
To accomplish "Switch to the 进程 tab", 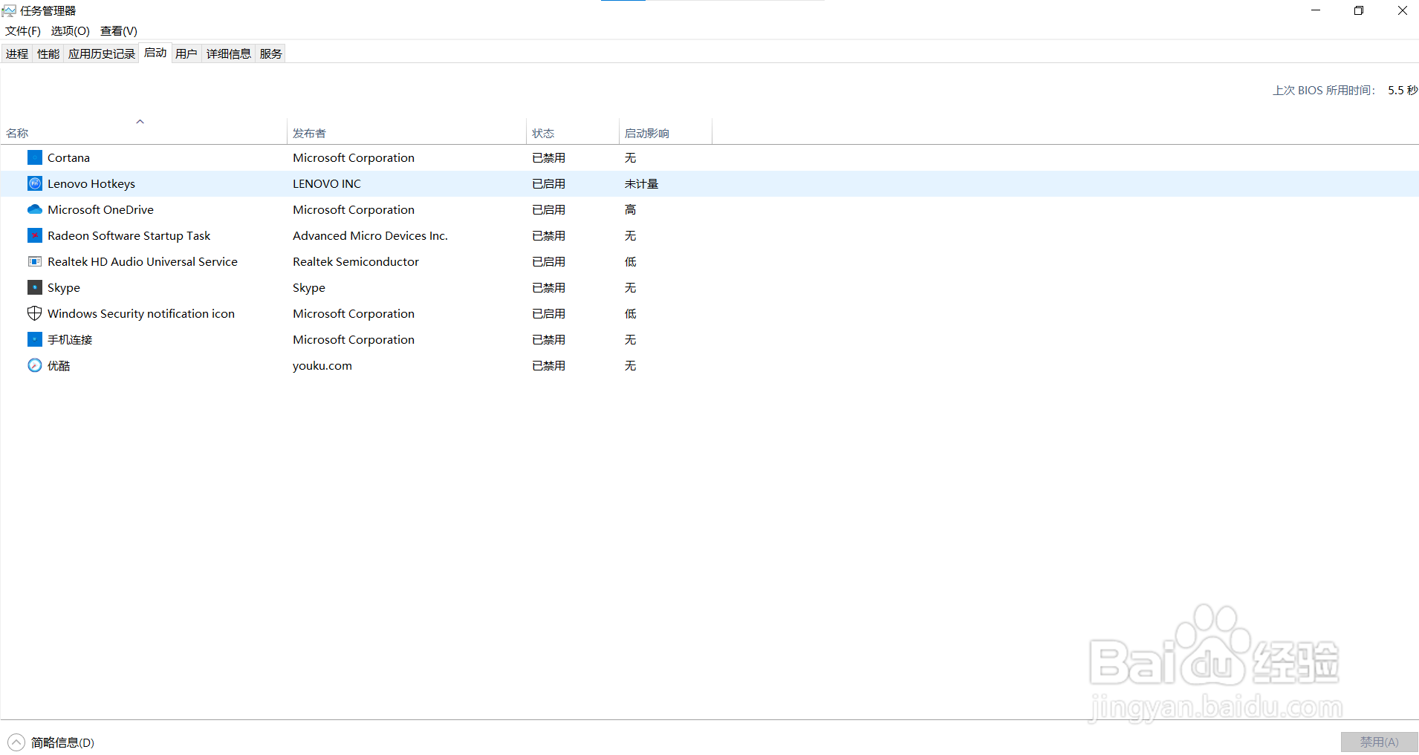I will tap(17, 53).
